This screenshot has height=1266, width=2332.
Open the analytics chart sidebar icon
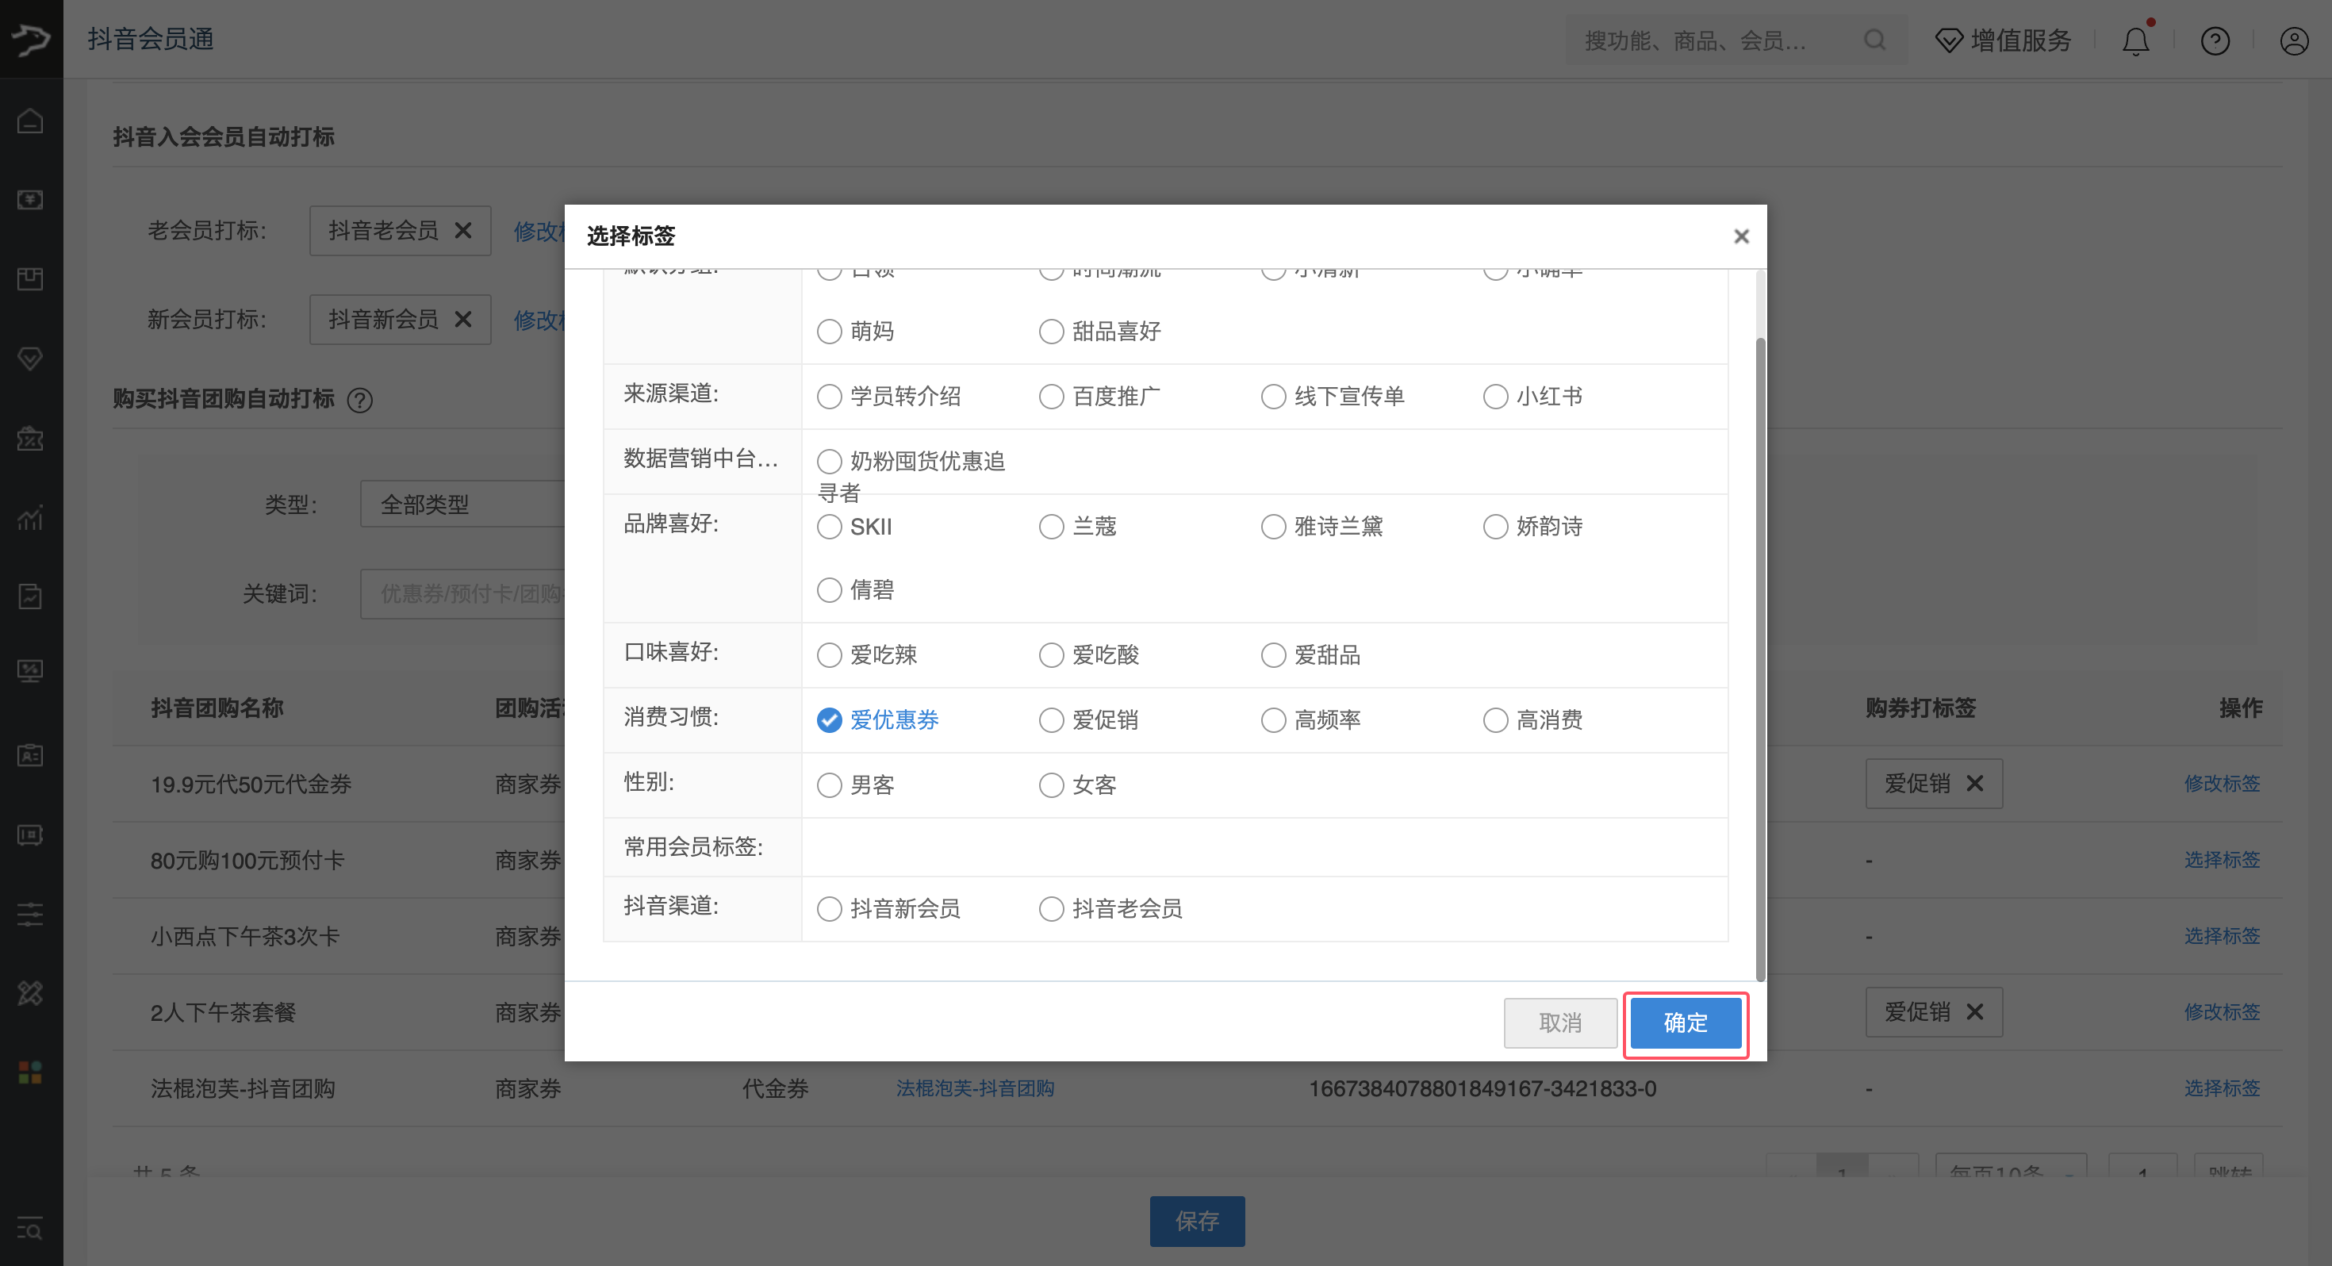click(x=30, y=517)
